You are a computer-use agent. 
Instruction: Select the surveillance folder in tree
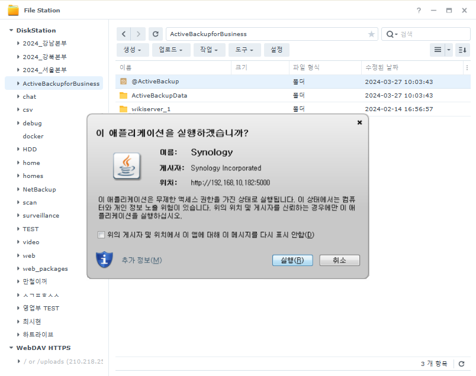point(41,215)
